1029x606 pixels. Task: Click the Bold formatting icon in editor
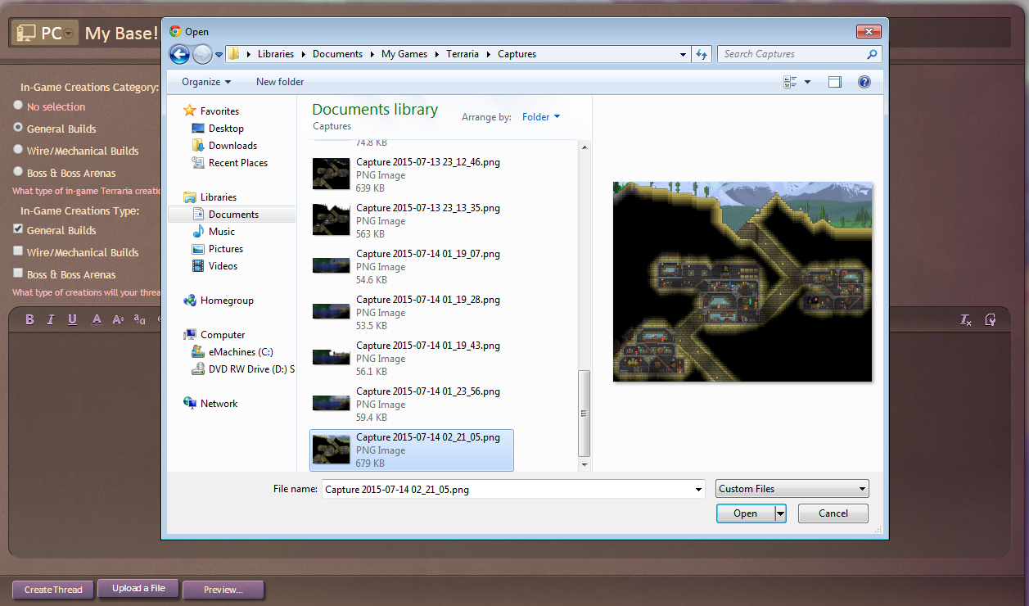(30, 319)
